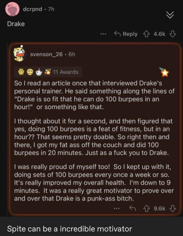Open the "11 Awards" list
Screen dimensions: 183x236
65,72
